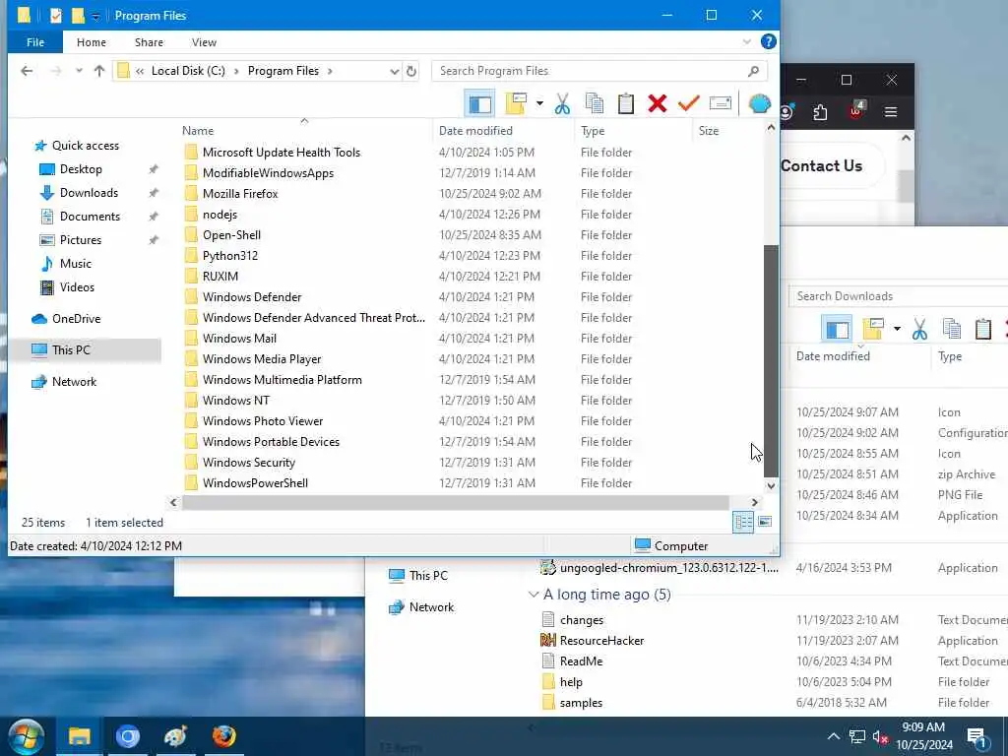Toggle navigation pane button in Program Files toolbar
The image size is (1008, 756).
coord(479,103)
